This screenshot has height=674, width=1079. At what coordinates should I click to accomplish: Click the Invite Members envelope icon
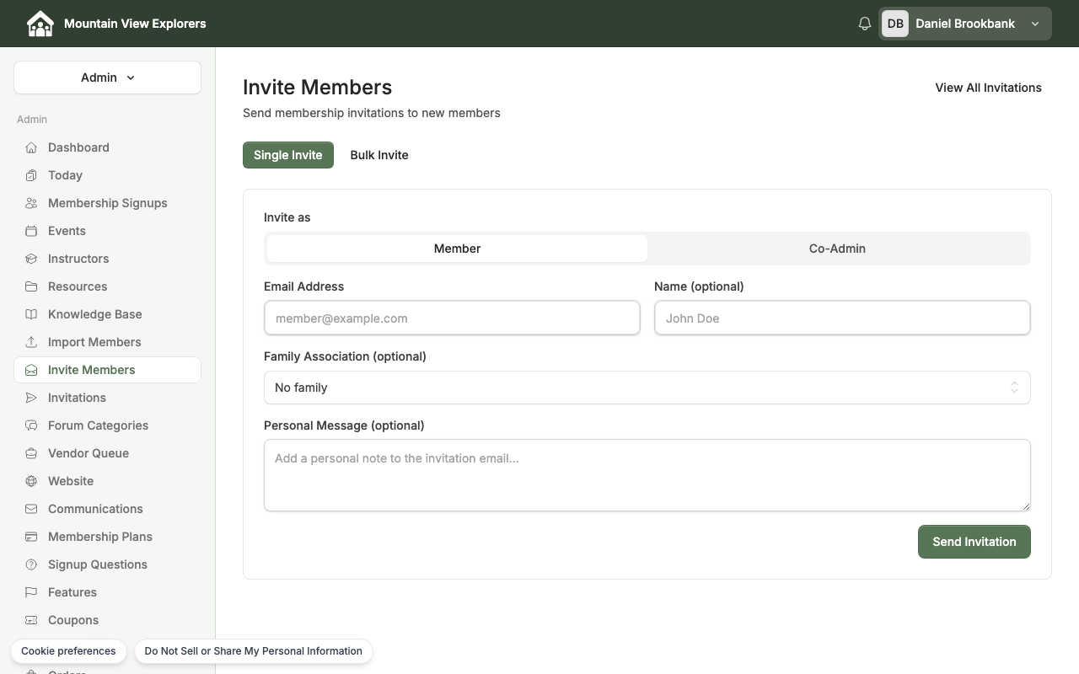point(31,370)
